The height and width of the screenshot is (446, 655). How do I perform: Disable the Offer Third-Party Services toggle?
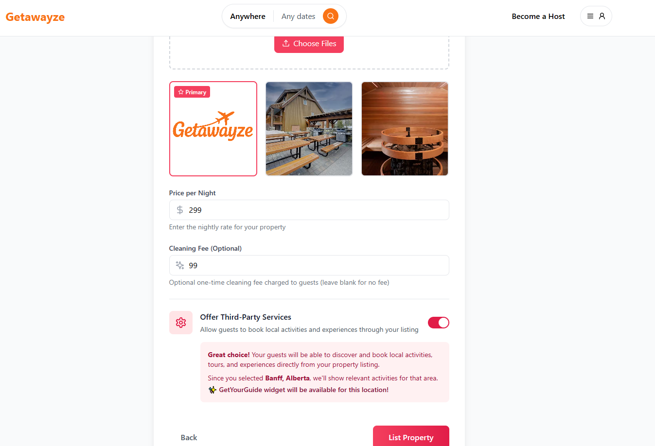click(439, 323)
